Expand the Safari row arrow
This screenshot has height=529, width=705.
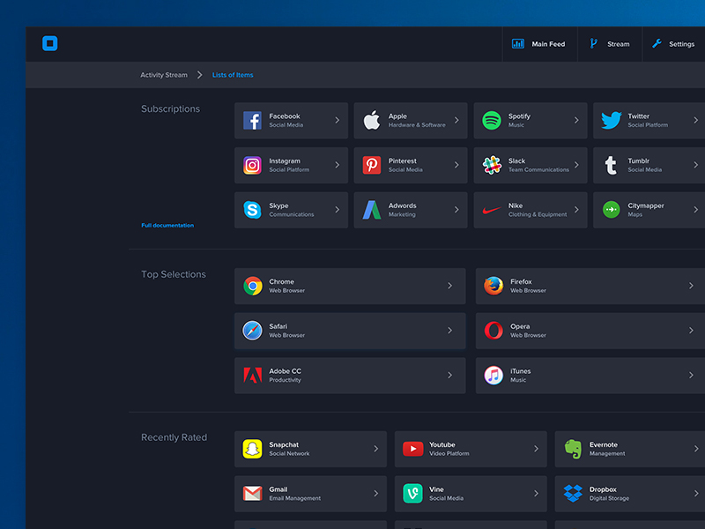(449, 331)
